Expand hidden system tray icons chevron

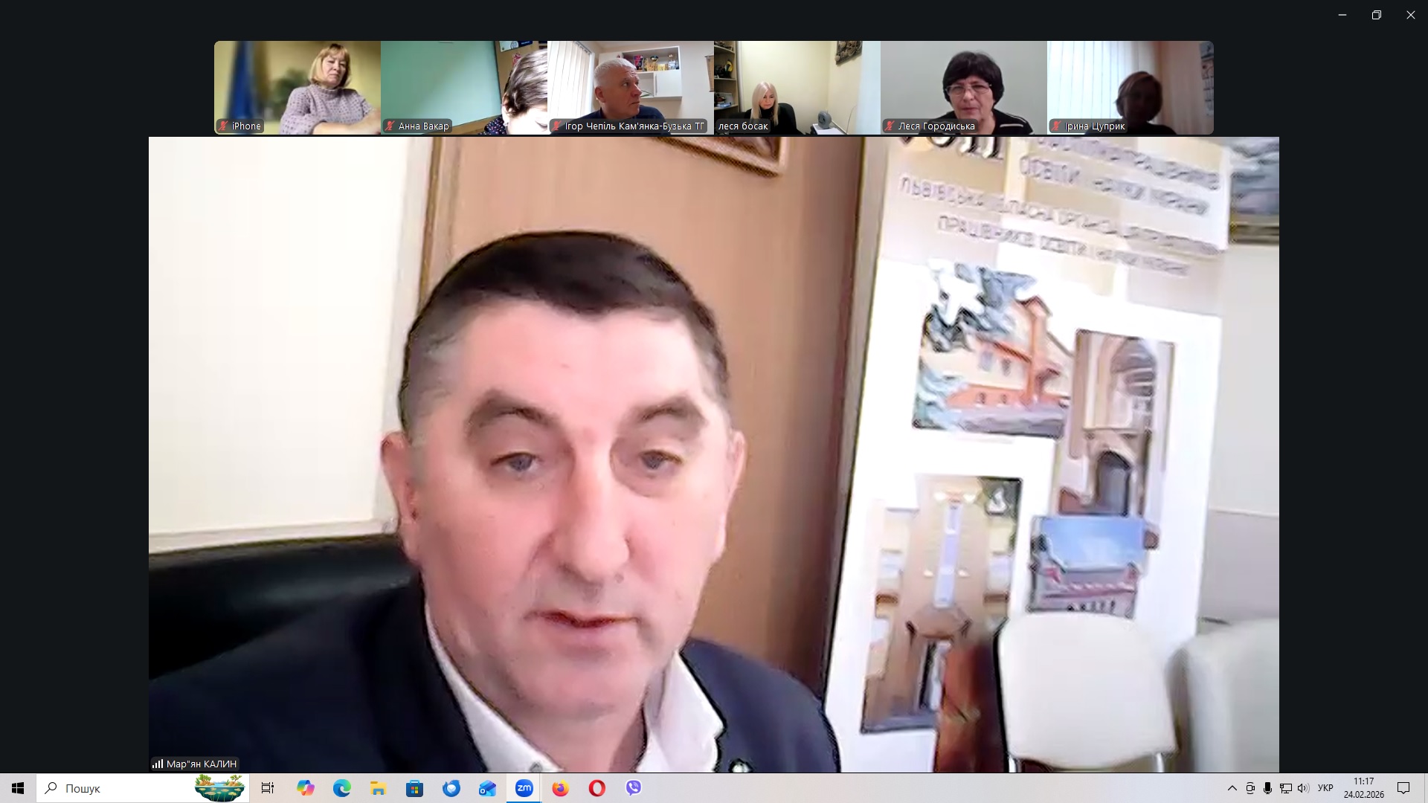click(1232, 788)
